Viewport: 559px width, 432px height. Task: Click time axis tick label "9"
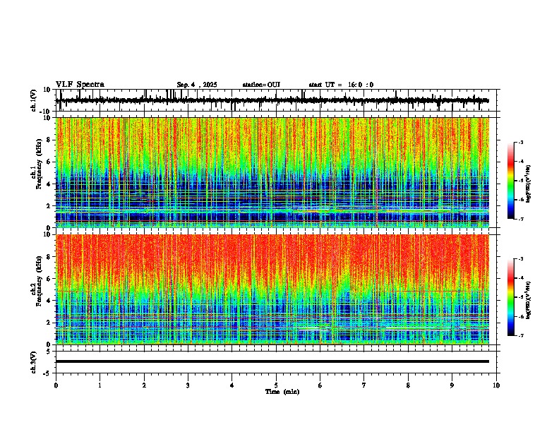[452, 385]
